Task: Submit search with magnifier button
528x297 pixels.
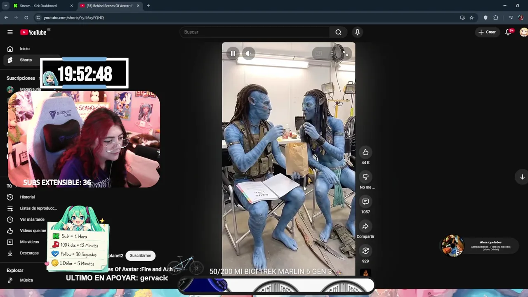Action: [338, 32]
